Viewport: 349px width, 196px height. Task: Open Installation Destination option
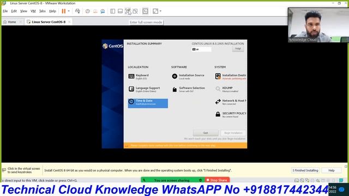(231, 77)
